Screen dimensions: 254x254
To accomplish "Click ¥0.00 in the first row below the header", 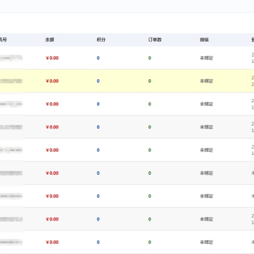I will pyautogui.click(x=52, y=58).
